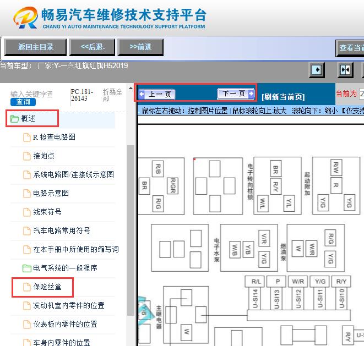The width and height of the screenshot is (364, 346).
Task: Click the page icon beside 电路示意图
Action: (27, 194)
